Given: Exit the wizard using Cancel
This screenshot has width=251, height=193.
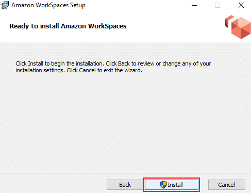Looking at the screenshot, I should coord(227,185).
